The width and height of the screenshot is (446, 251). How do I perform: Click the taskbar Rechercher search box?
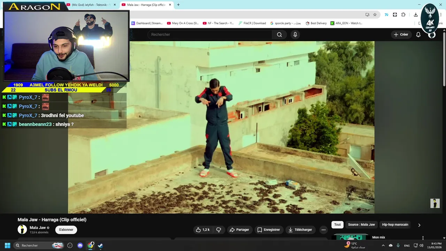[39, 245]
